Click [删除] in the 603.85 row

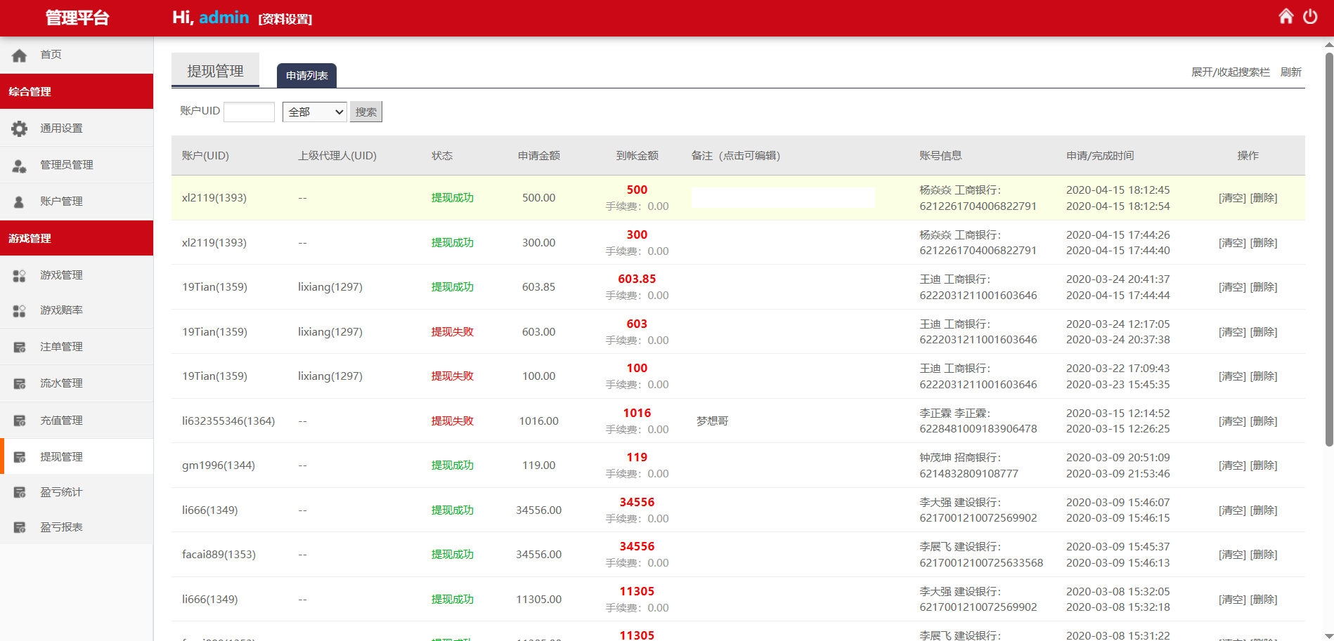click(x=1264, y=287)
